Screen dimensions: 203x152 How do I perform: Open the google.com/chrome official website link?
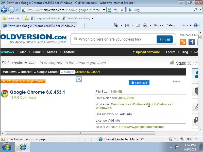(x=142, y=127)
